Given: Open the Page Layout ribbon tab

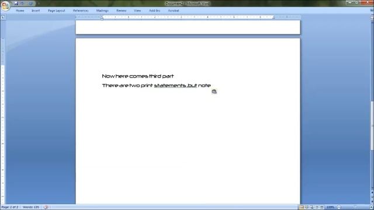Looking at the screenshot, I should point(57,10).
